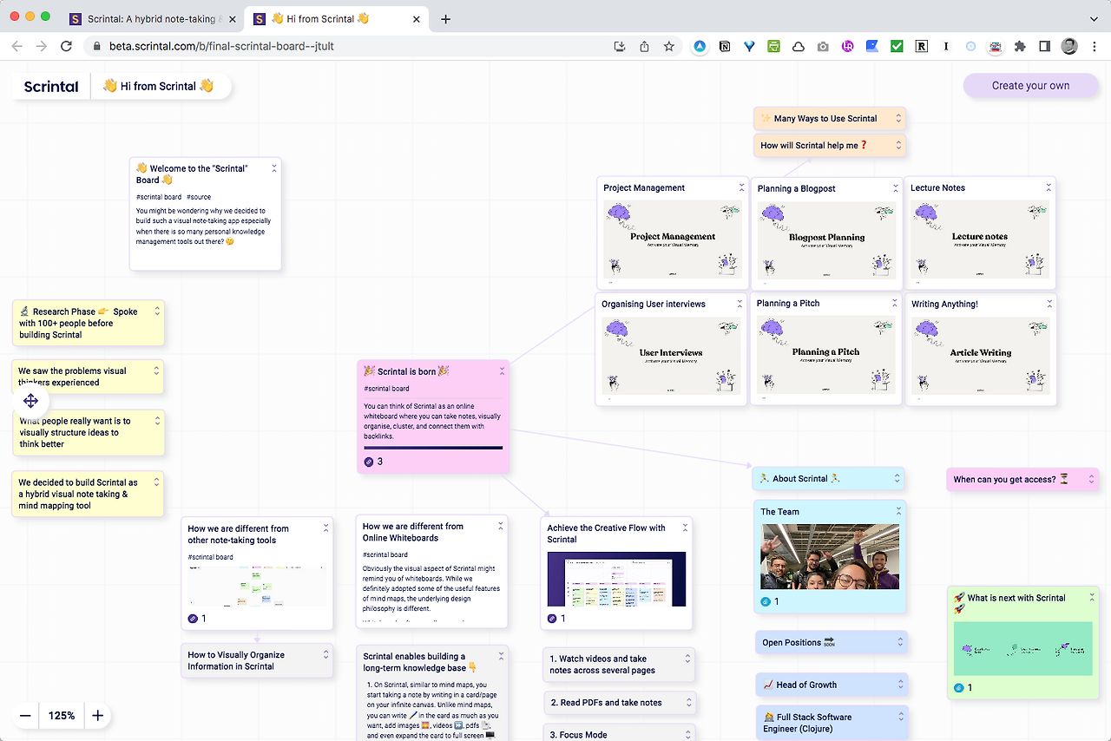Open backlinks on Scrintal is born card
The width and height of the screenshot is (1111, 741).
[x=369, y=462]
